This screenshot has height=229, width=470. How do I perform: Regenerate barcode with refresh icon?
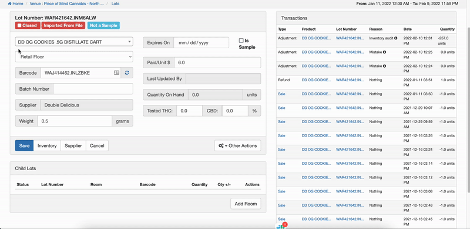click(127, 73)
